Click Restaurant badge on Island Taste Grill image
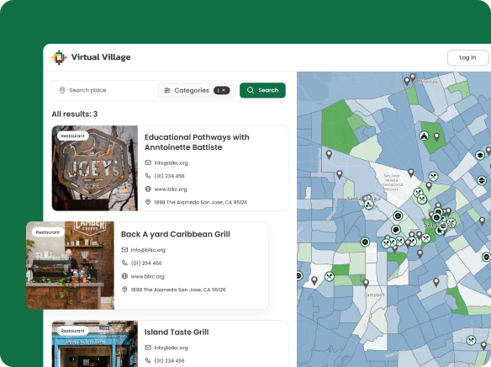Image resolution: width=491 pixels, height=367 pixels. pyautogui.click(x=72, y=331)
